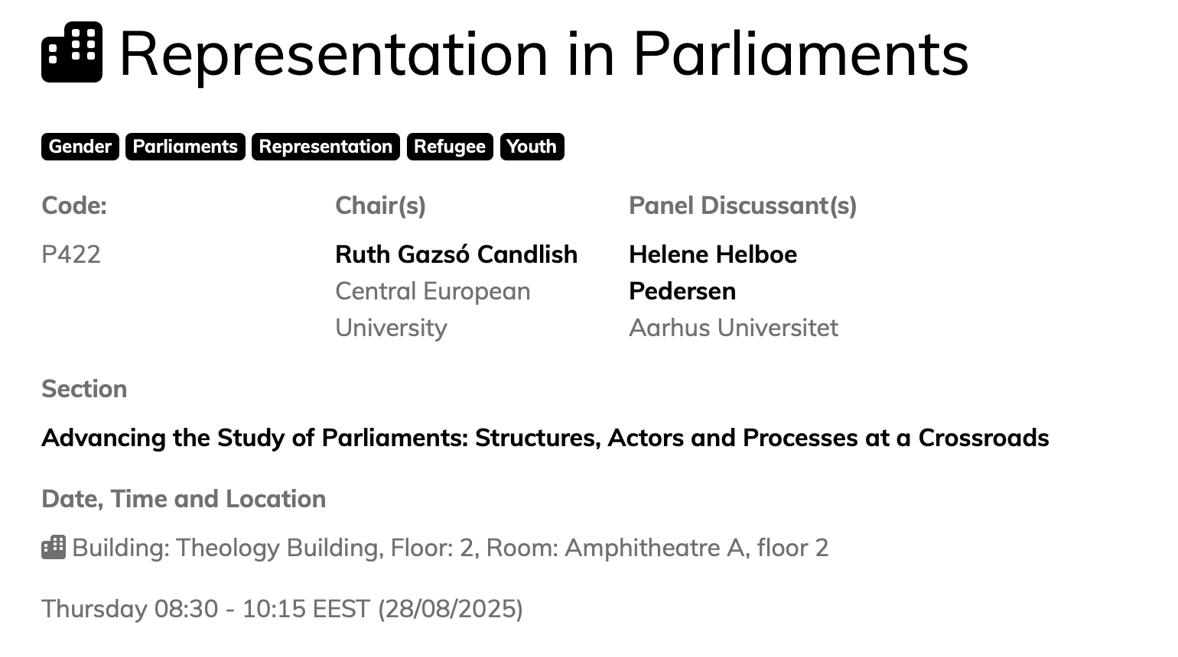Click the Panel Discussant(s) heading
Image resolution: width=1178 pixels, height=657 pixels.
tap(742, 206)
